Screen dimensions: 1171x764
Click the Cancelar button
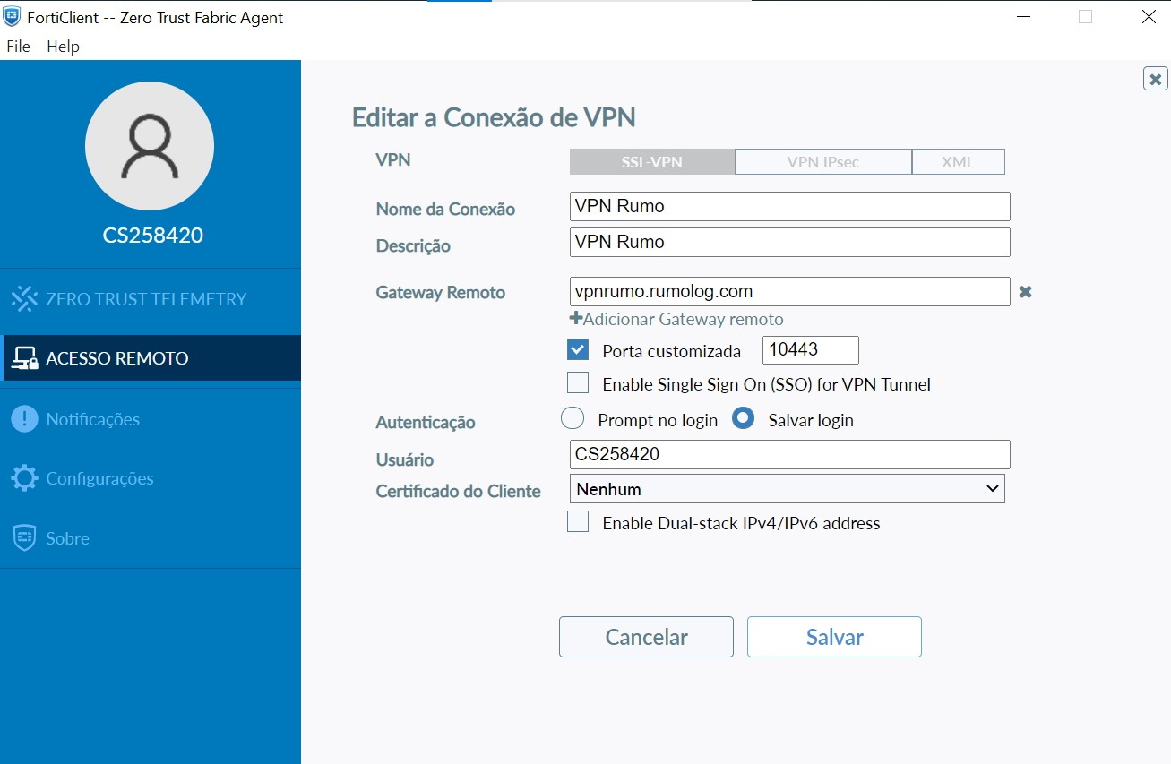(646, 637)
